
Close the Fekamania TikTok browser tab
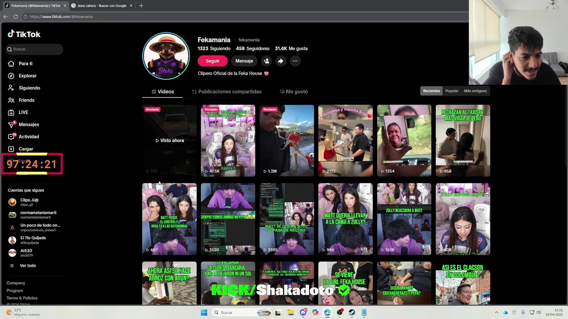pyautogui.click(x=65, y=6)
